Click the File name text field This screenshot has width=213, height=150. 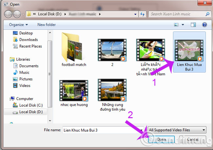click(x=103, y=130)
